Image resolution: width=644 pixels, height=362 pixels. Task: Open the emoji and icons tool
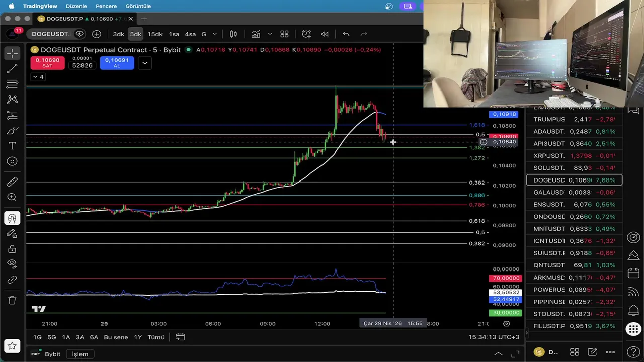(x=12, y=161)
